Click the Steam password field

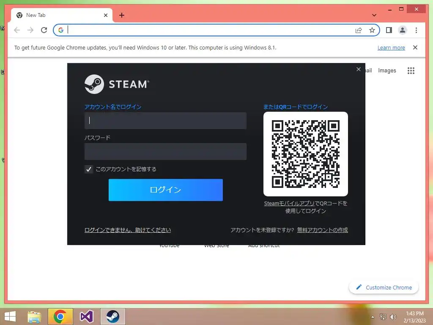[165, 151]
